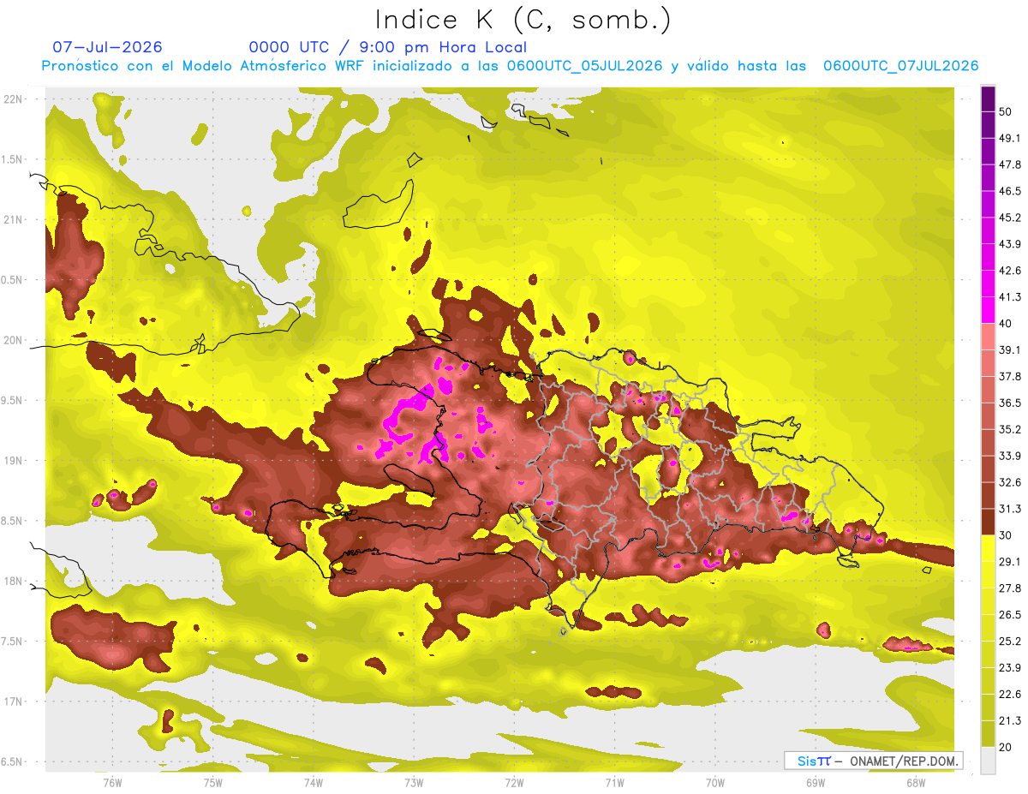Viewport: 1028px width, 794px height.
Task: Click the SisTT - ONAMET/REP.DOM. label
Action: (x=873, y=761)
